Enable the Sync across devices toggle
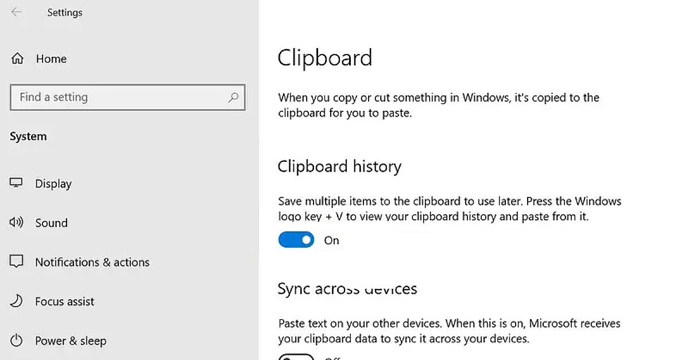Image resolution: width=689 pixels, height=360 pixels. click(296, 357)
